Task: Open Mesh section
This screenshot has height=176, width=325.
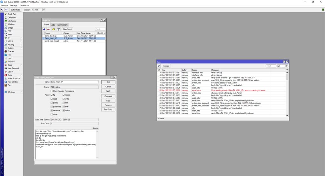Action: pyautogui.click(x=10, y=35)
